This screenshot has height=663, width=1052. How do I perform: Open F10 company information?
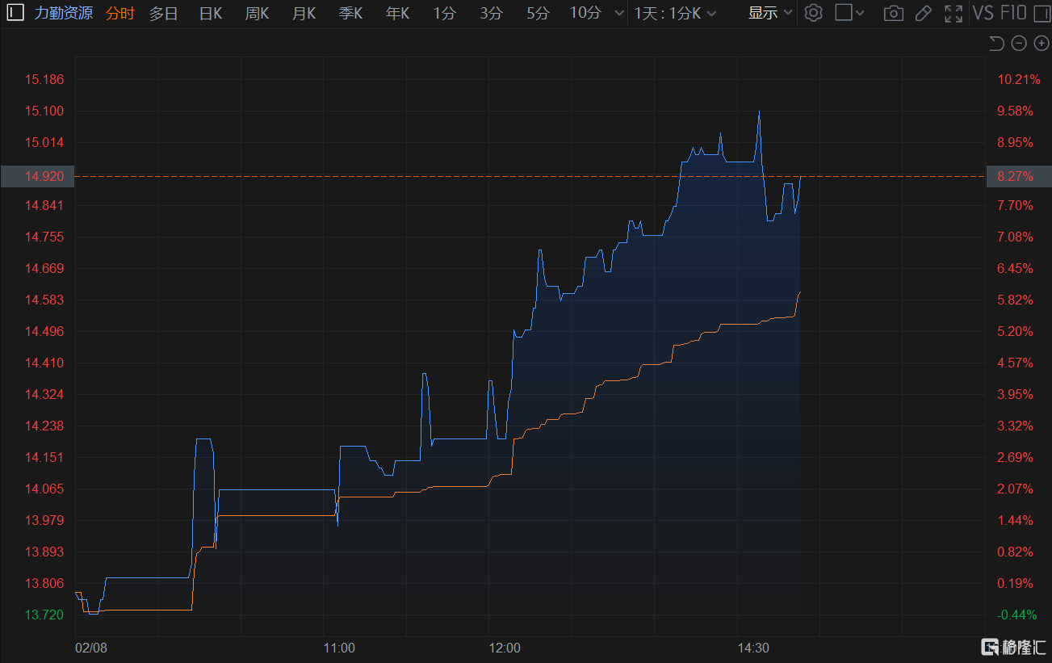click(1013, 13)
